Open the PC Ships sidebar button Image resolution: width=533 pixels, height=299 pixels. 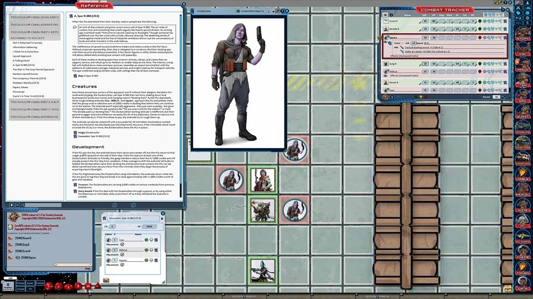click(523, 236)
